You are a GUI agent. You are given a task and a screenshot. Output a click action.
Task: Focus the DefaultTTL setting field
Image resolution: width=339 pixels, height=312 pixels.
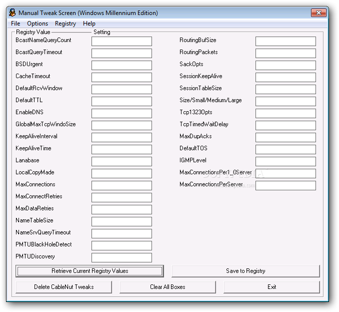tap(121, 101)
